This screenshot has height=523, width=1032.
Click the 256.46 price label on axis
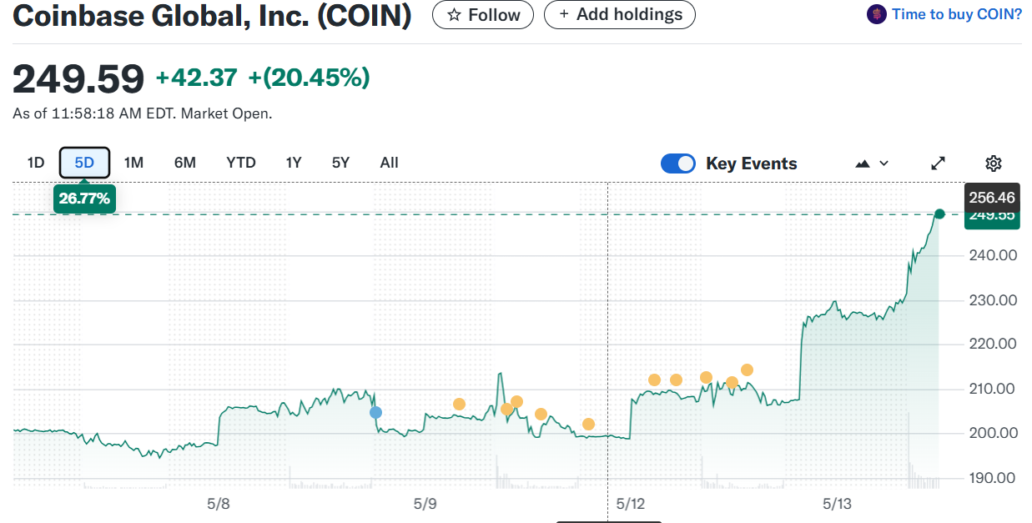coord(992,198)
